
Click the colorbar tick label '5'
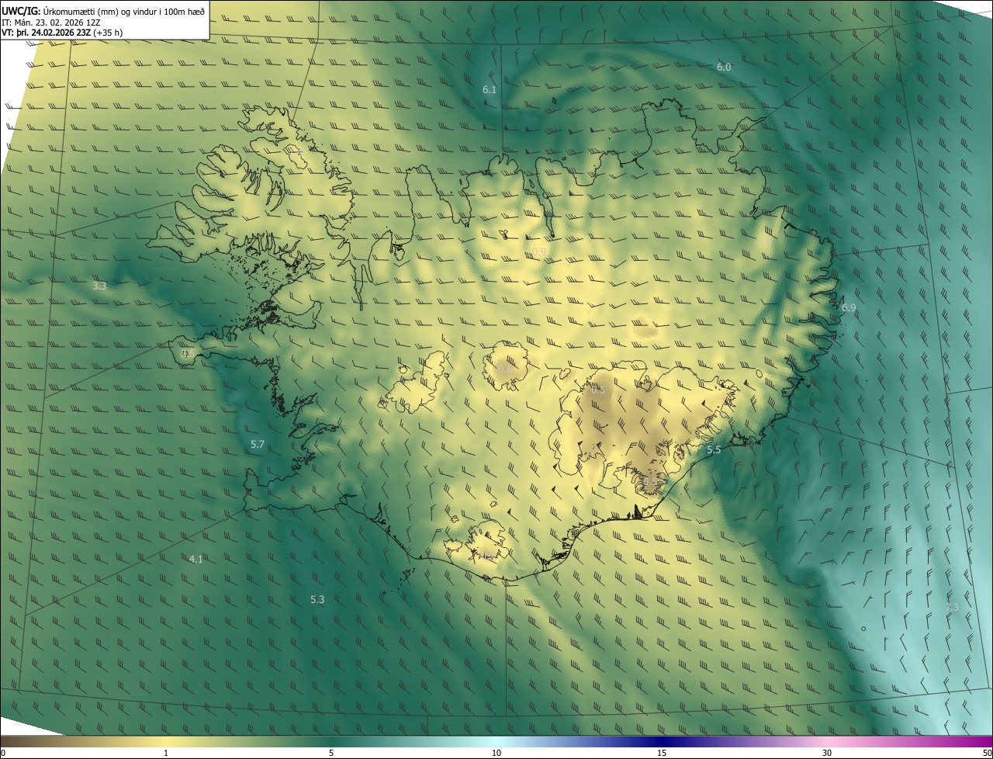click(331, 753)
